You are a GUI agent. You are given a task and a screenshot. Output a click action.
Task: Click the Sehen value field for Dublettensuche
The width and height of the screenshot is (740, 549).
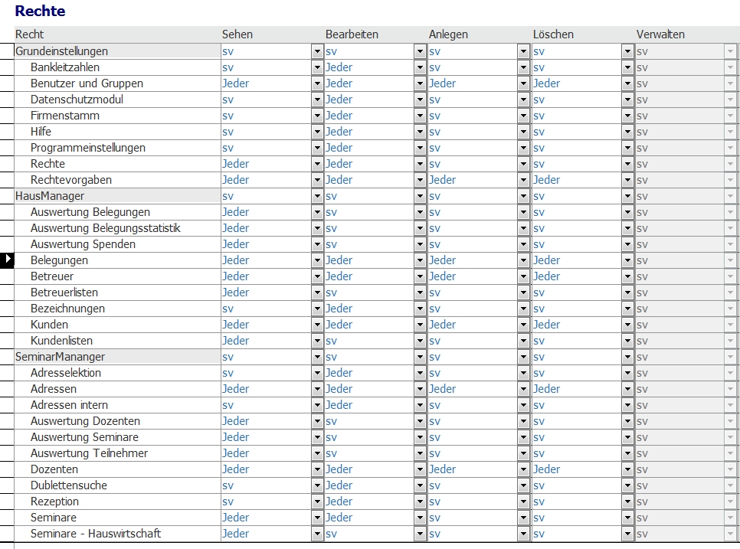[264, 485]
